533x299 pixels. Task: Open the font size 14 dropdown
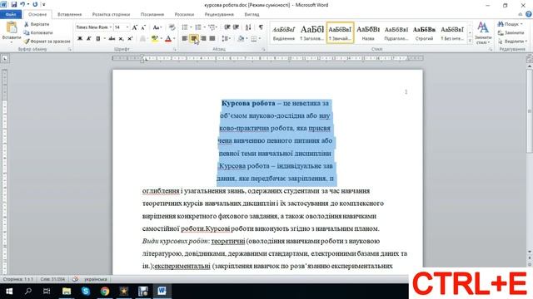[x=127, y=27]
